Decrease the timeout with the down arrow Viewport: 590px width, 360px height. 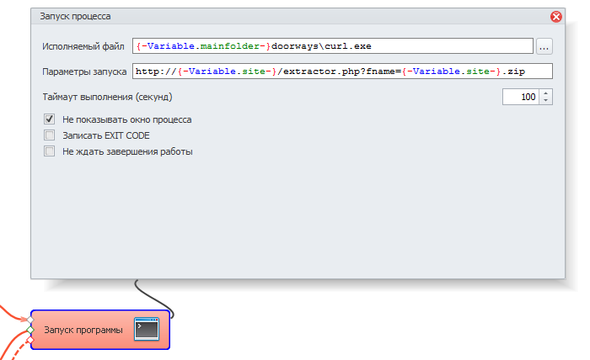click(x=545, y=101)
